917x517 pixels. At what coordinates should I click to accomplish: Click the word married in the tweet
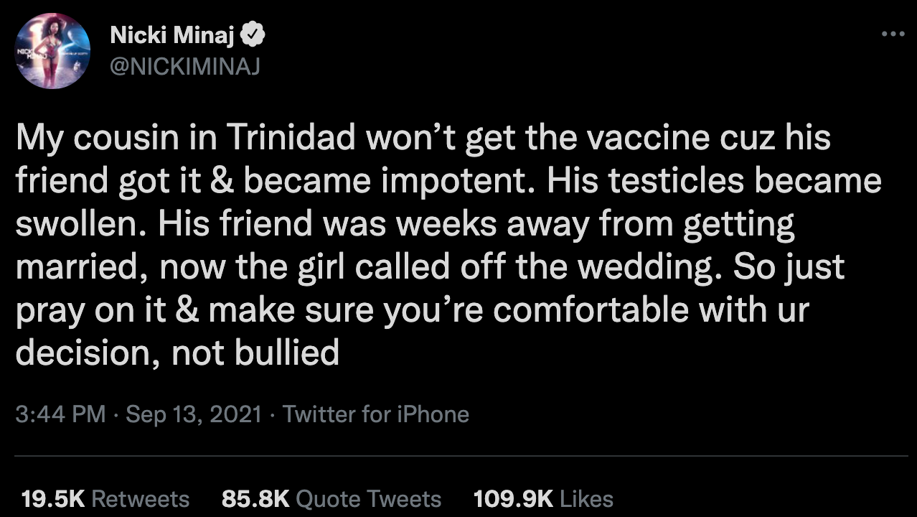82,269
